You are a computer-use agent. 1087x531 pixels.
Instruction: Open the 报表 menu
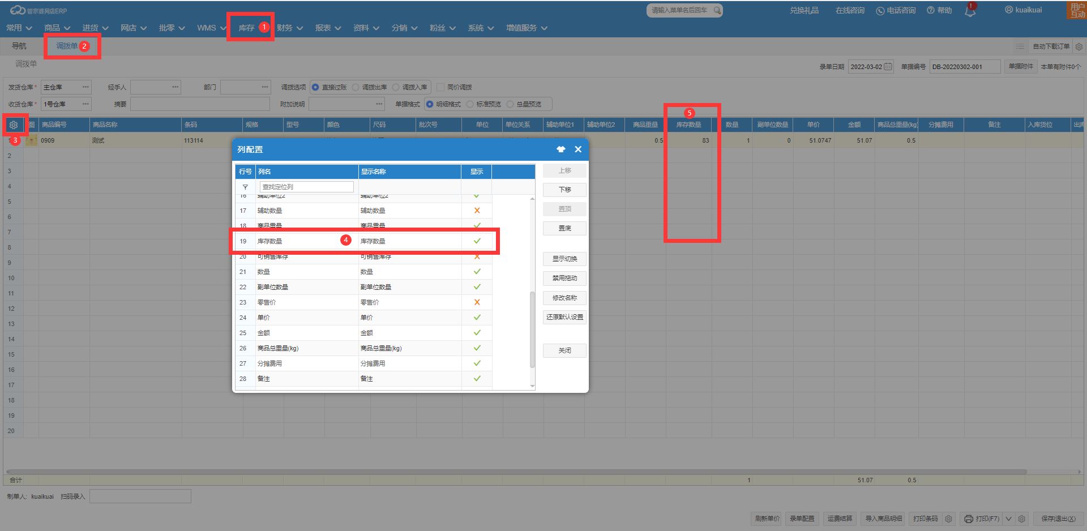point(328,28)
